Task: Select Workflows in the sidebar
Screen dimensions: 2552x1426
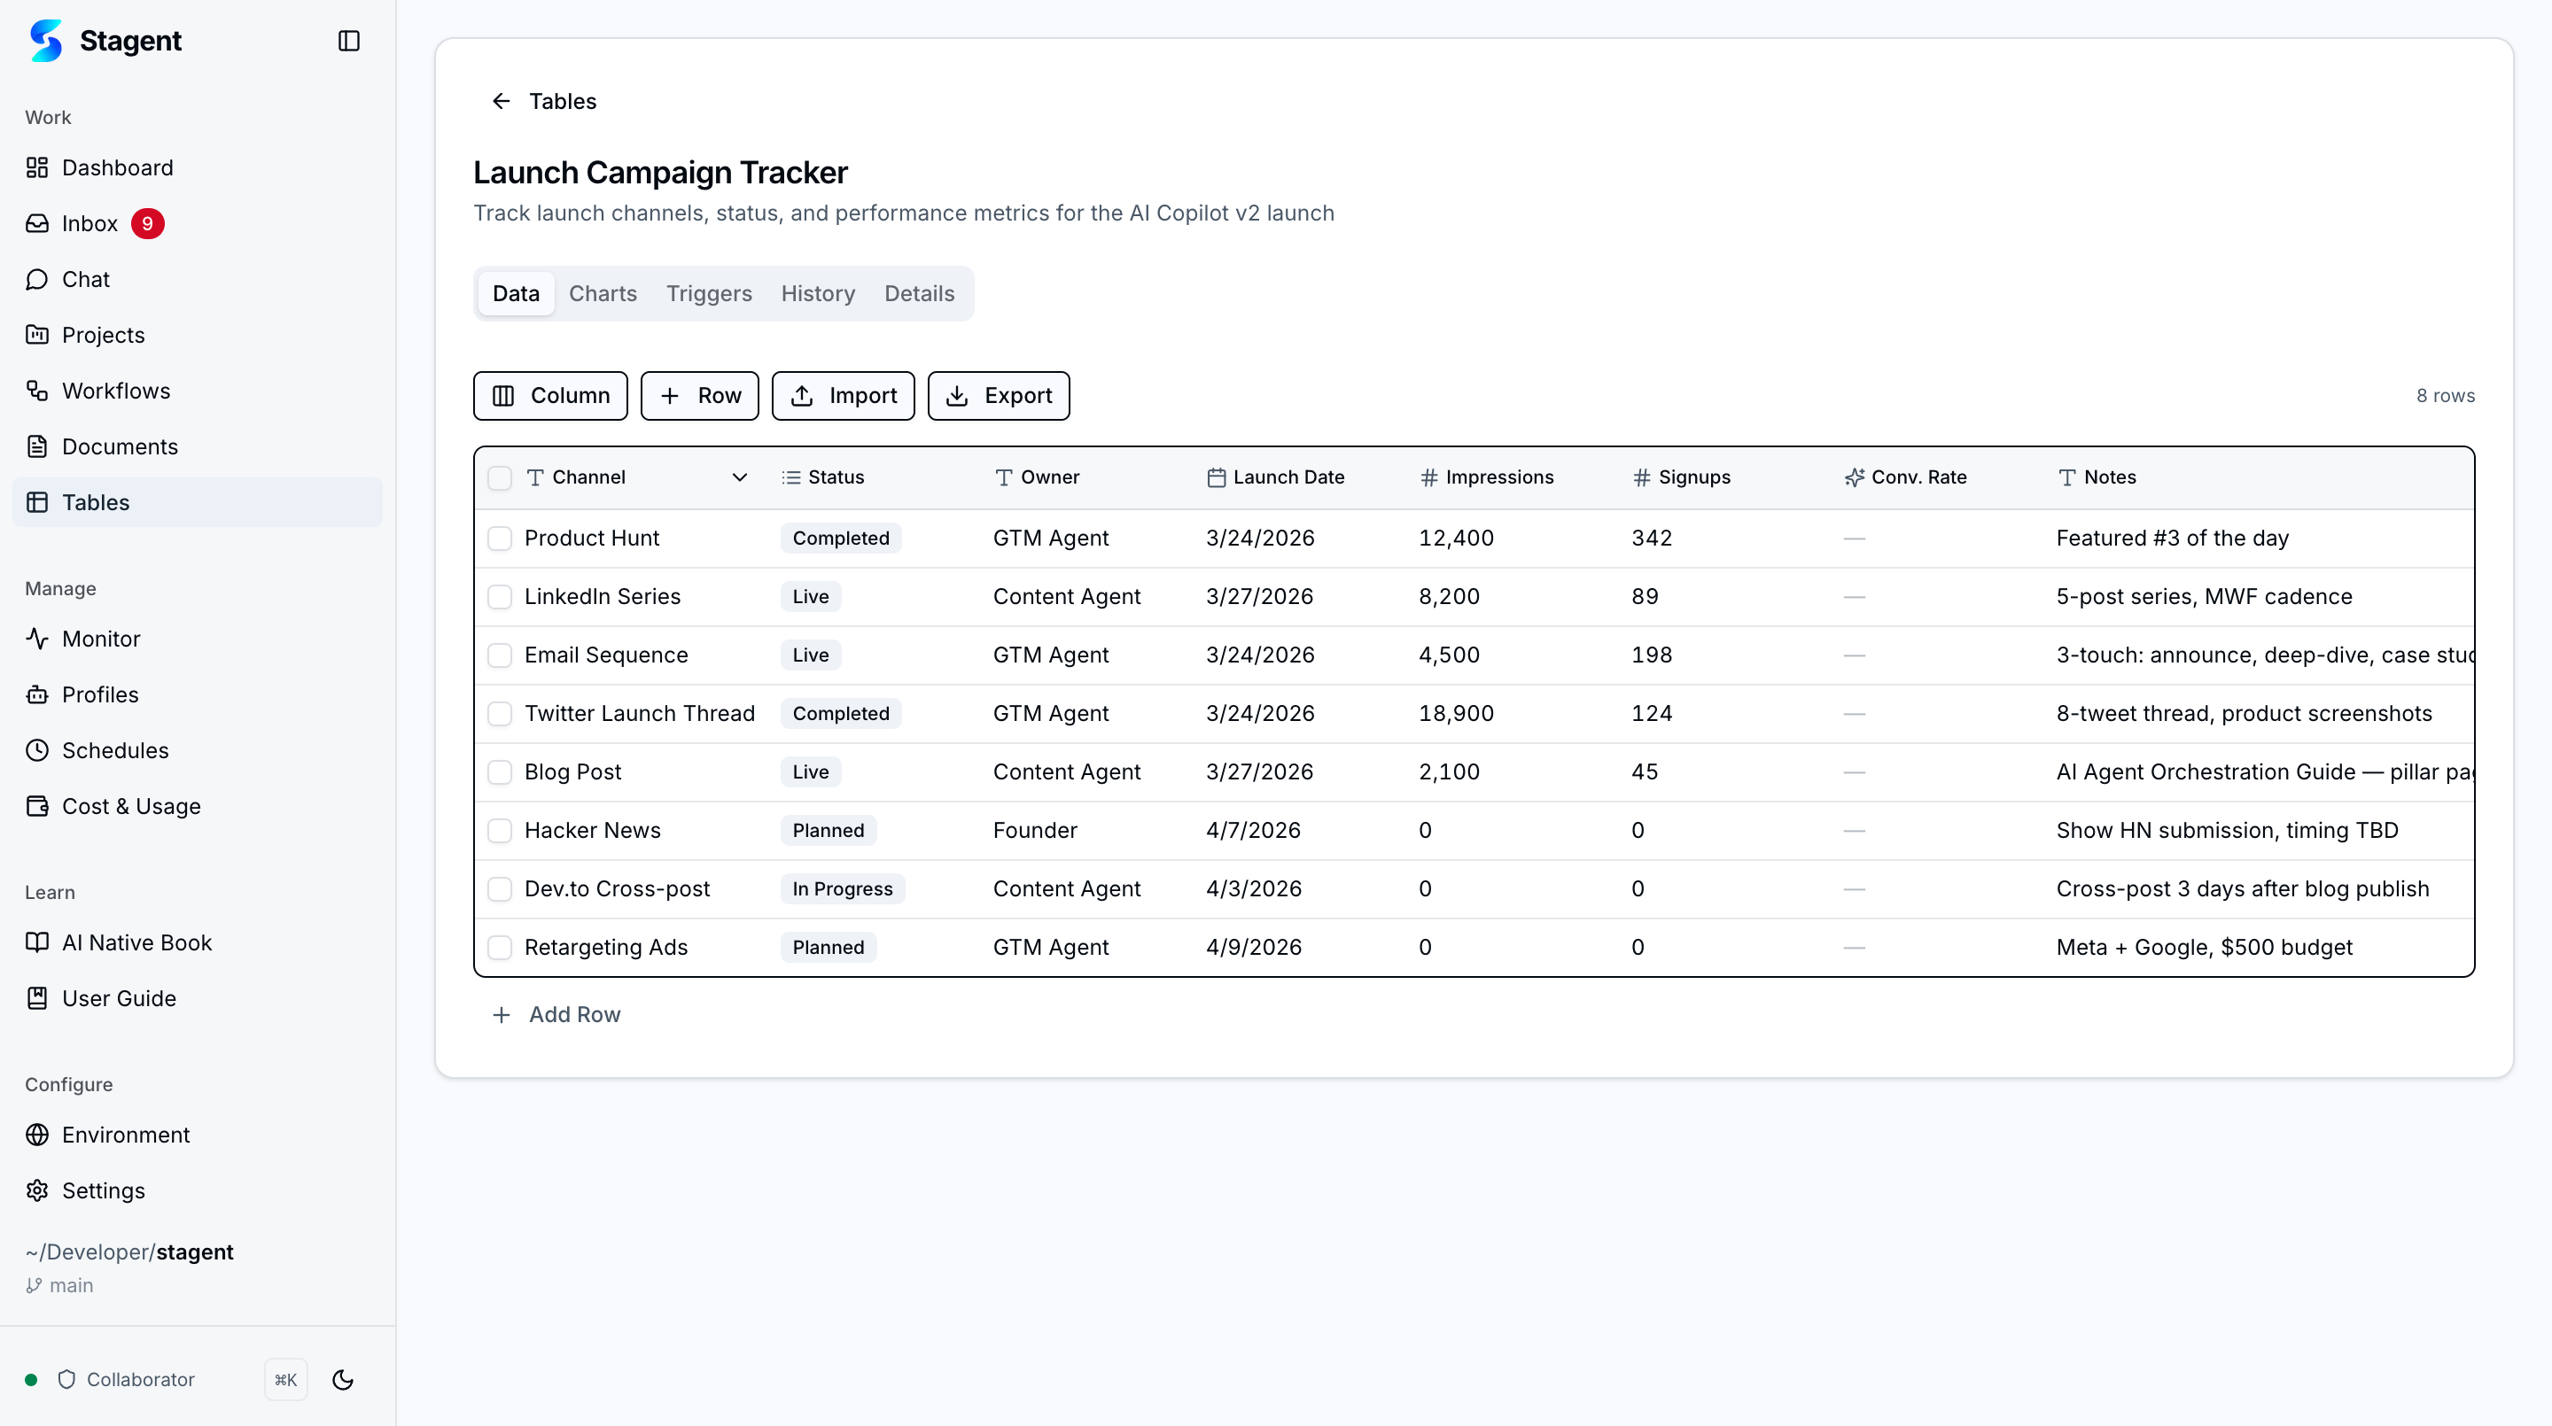Action: pyautogui.click(x=115, y=391)
